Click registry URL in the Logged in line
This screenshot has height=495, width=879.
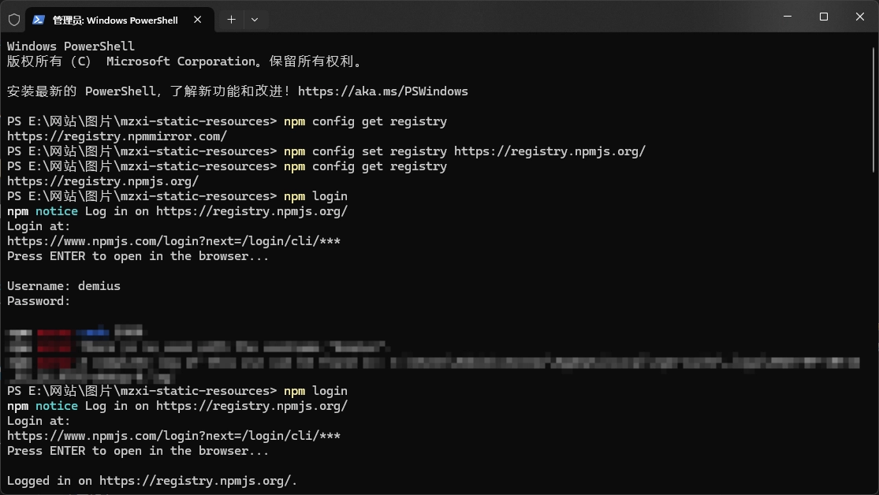(197, 481)
